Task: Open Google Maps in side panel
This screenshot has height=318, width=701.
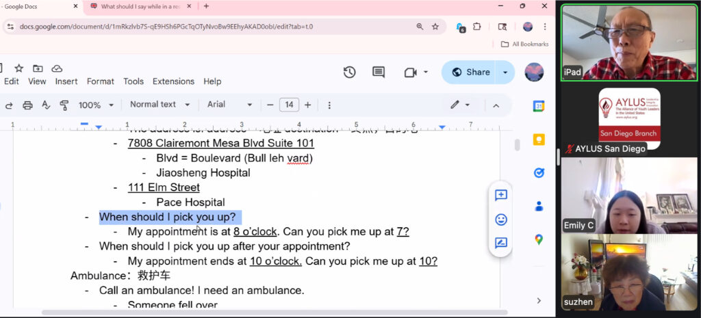Action: pos(539,239)
